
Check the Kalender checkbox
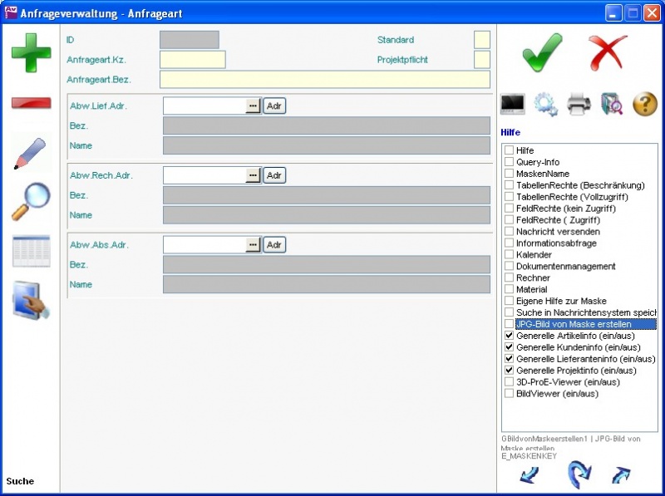(509, 254)
